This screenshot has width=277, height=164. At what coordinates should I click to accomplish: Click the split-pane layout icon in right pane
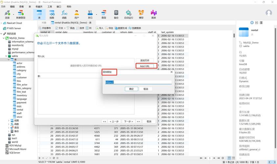click(x=261, y=23)
